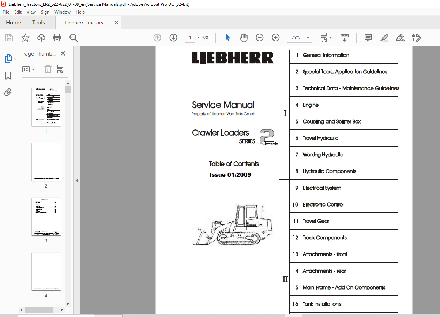440x317 pixels.
Task: Open the Bookmarks panel in sidebar
Action: tap(8, 76)
